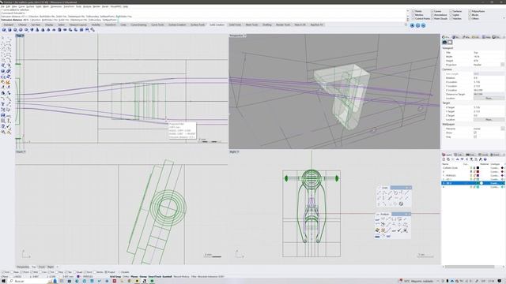506x284 pixels.
Task: Toggle the Meshes selection filter
Action: [x=413, y=15]
